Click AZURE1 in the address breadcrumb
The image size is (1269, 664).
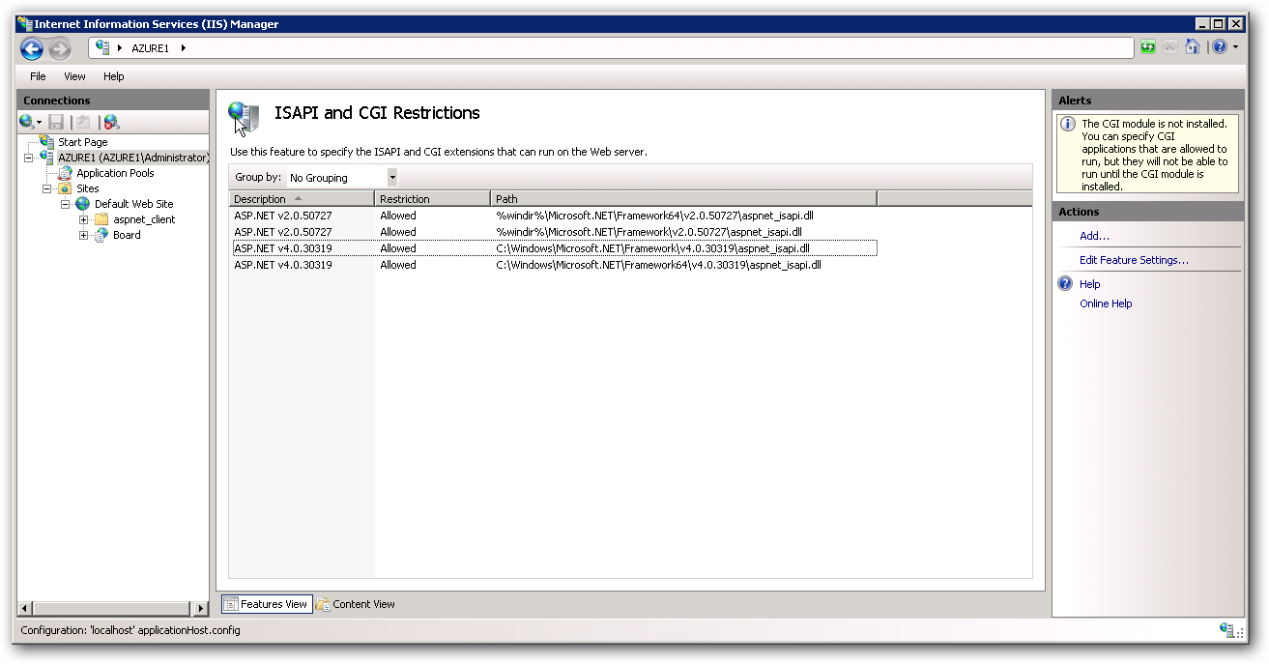point(150,48)
